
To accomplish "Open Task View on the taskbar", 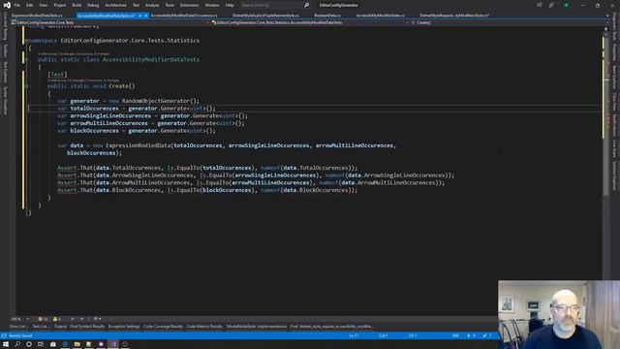I will pyautogui.click(x=41, y=344).
